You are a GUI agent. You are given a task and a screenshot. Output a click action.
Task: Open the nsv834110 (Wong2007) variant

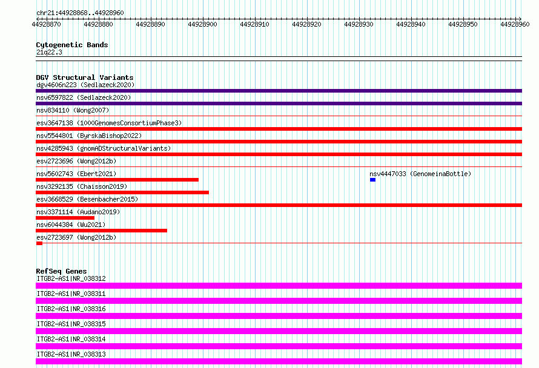click(73, 110)
